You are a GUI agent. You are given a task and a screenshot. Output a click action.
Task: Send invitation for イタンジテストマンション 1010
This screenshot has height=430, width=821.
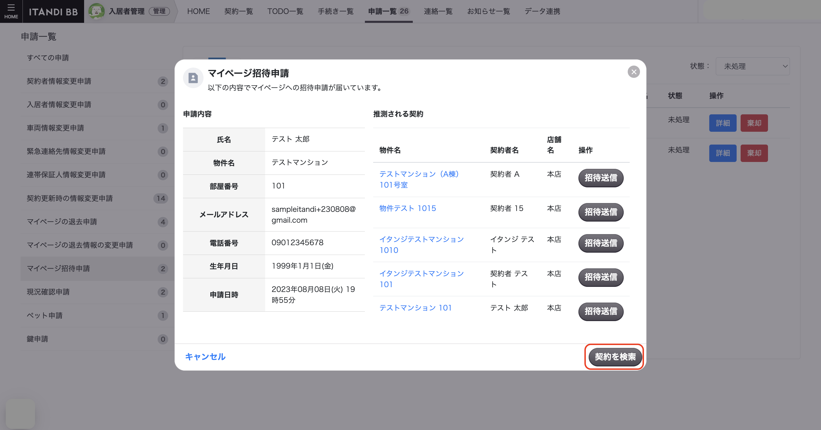click(601, 243)
